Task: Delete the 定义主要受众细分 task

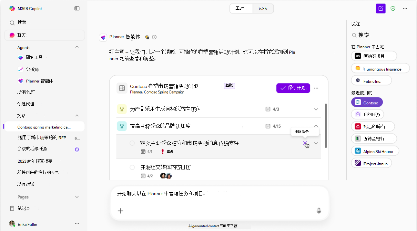Action: click(305, 143)
